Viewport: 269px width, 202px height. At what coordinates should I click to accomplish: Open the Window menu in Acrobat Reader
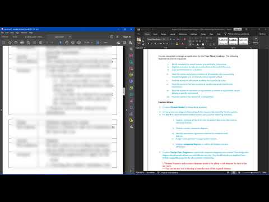point(24,33)
